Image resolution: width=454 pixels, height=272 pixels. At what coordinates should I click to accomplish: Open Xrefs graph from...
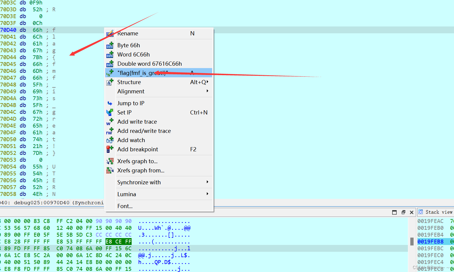click(x=159, y=170)
